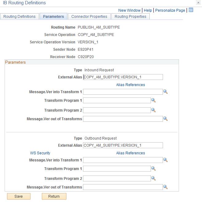Focus the Inbound Request External Alias field
This screenshot has height=202, width=202.
pos(123,77)
